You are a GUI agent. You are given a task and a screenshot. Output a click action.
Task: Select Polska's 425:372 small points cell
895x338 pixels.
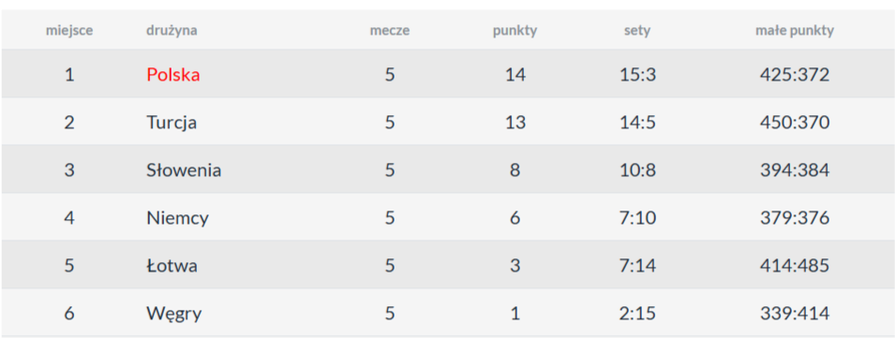pyautogui.click(x=795, y=75)
